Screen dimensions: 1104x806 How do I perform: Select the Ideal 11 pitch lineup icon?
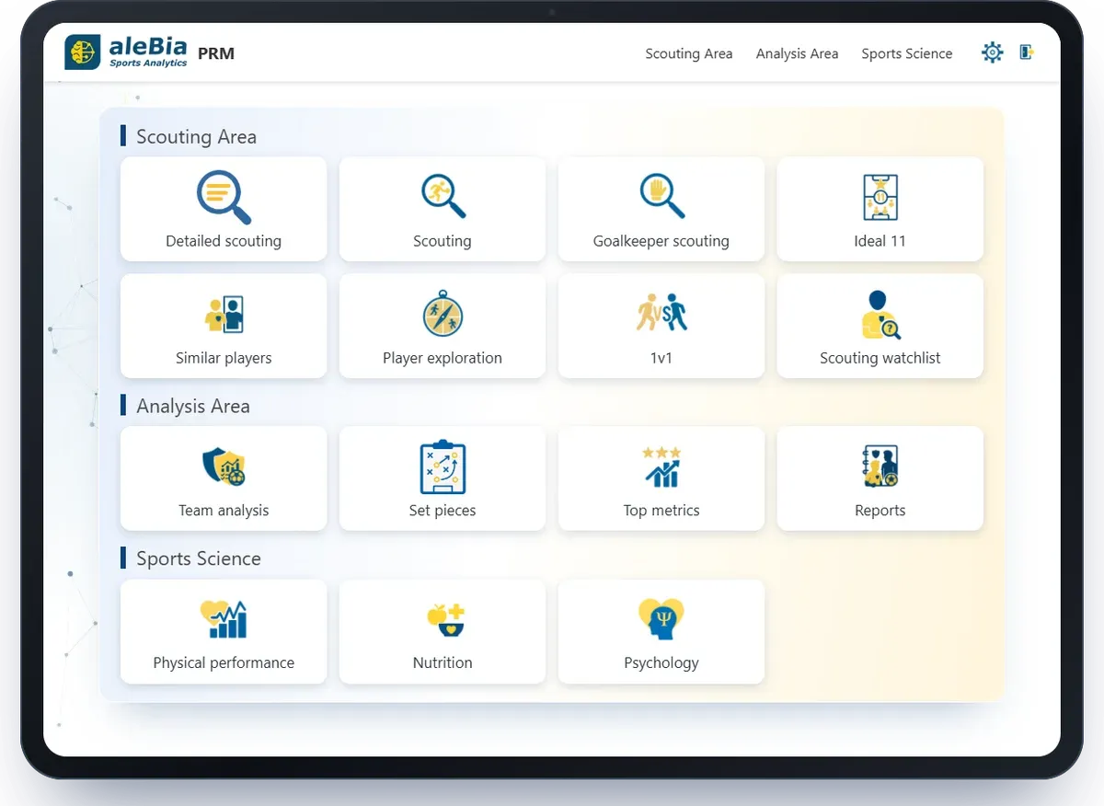(880, 197)
